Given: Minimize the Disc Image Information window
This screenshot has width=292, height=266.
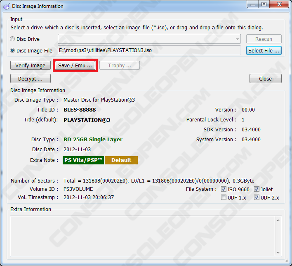Looking at the screenshot, I should tap(253, 4).
